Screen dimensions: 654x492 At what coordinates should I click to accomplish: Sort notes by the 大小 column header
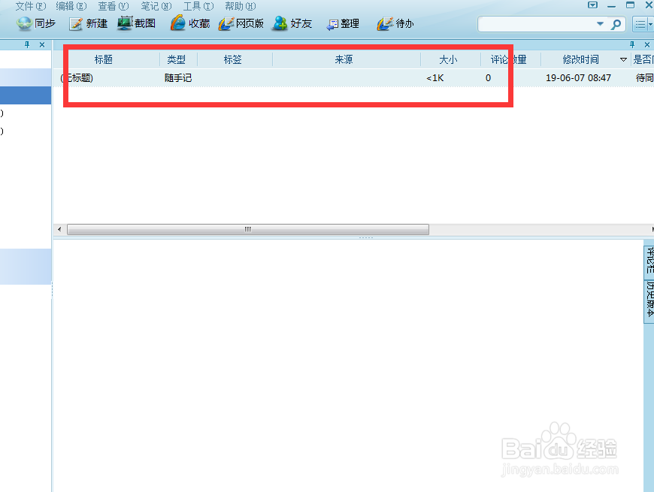click(448, 59)
